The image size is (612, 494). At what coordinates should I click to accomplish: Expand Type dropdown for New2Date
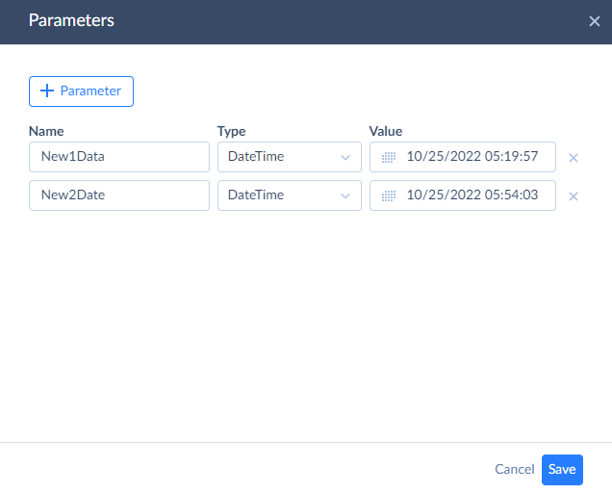(x=290, y=195)
